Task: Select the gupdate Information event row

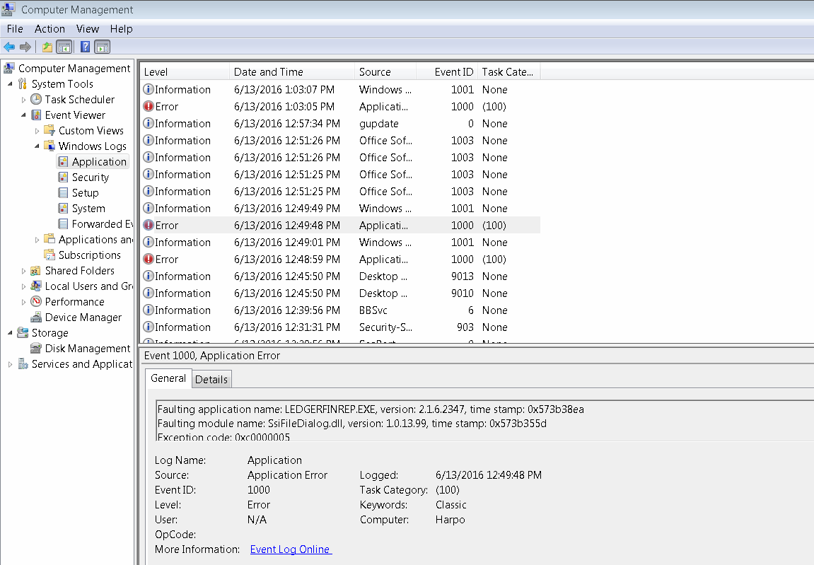Action: (283, 124)
